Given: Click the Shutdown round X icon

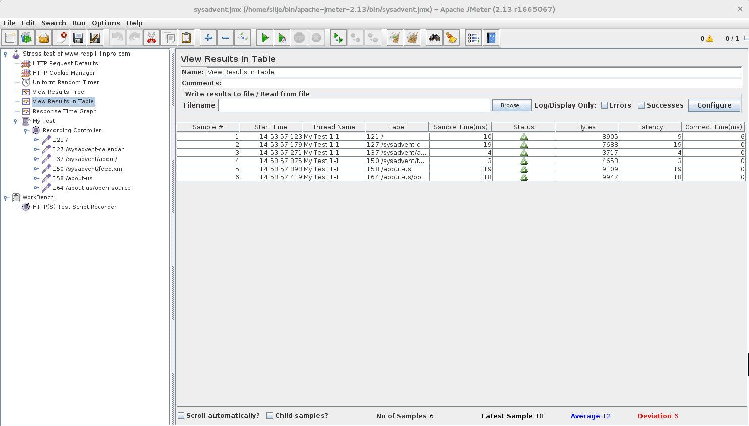Looking at the screenshot, I should (x=316, y=38).
